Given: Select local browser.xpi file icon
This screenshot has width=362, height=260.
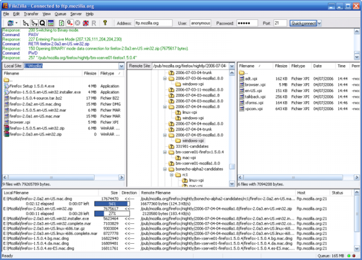Looking at the screenshot, I should 7,122.
